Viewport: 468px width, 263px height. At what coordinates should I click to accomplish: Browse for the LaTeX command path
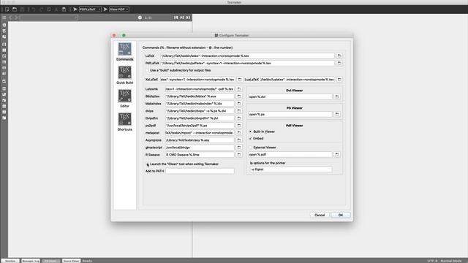[x=339, y=56]
